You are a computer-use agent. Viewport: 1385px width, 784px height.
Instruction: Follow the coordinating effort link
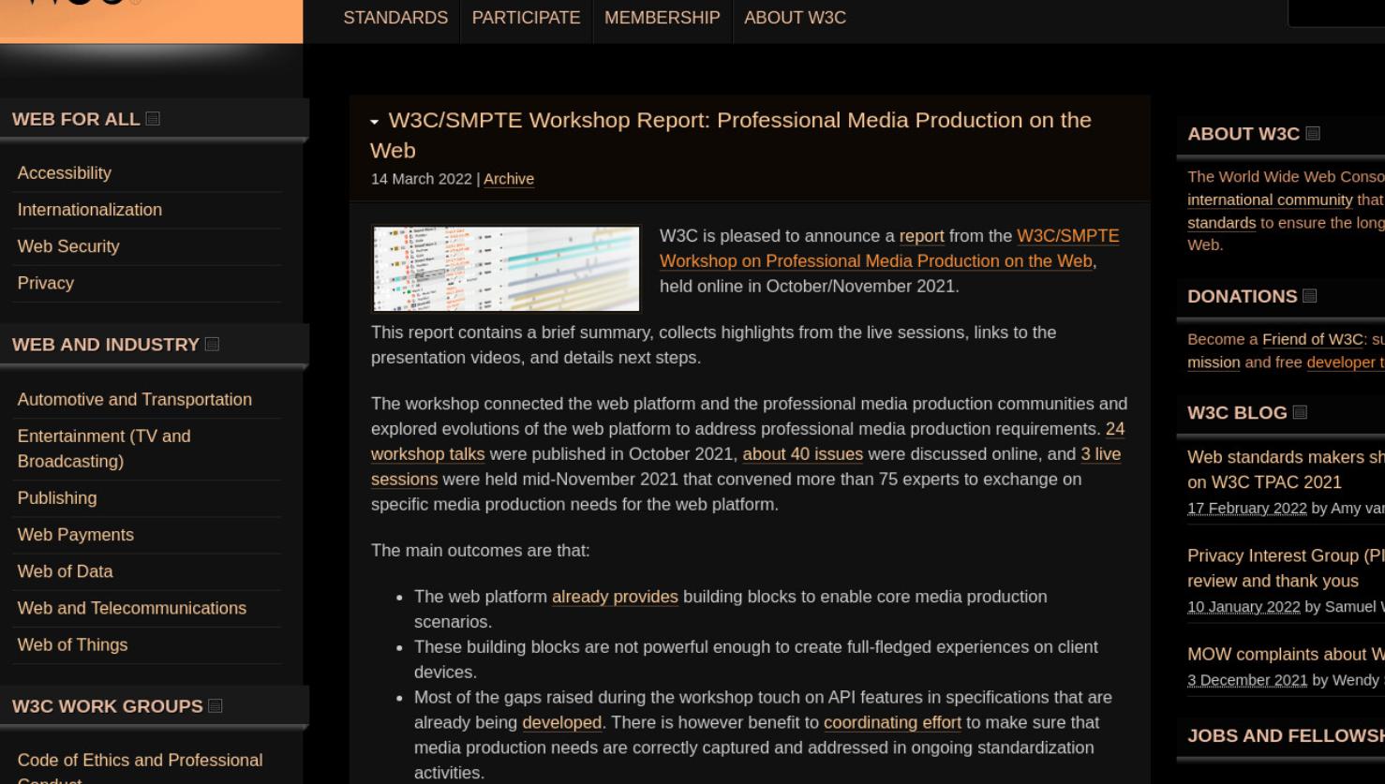click(x=892, y=723)
